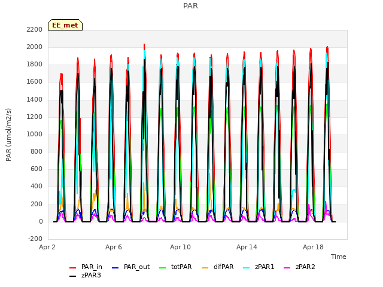This screenshot has width=383, height=287.
Task: Click the black zPAR3 legend swatch
Action: [x=73, y=276]
